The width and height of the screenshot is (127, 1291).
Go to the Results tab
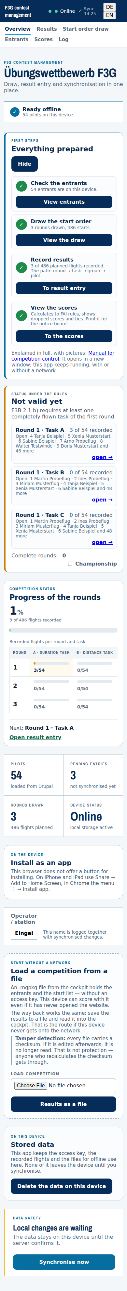click(x=47, y=29)
